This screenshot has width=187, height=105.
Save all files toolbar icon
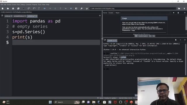pos(18,8)
